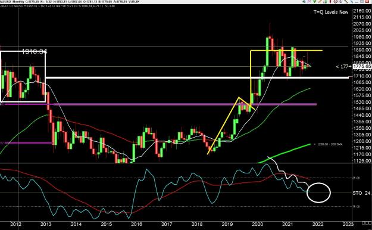Click the 2014 year on the time axis
Screen dimensions: 372x230
[76, 224]
